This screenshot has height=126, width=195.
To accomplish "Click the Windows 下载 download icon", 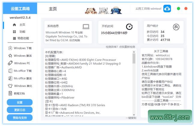I will (x=10, y=48).
